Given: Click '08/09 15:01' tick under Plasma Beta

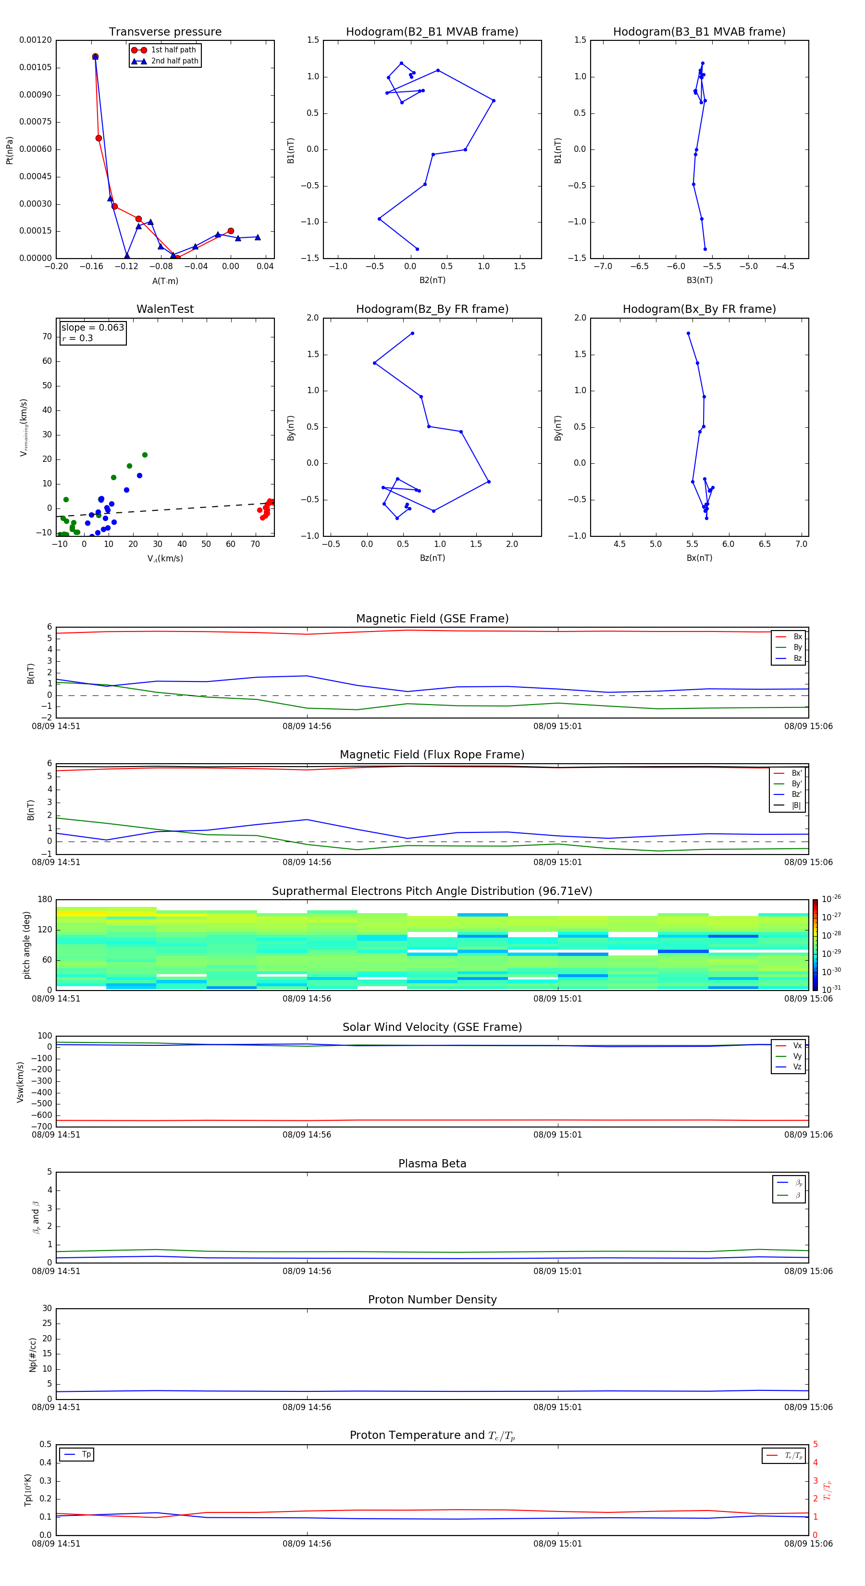Looking at the screenshot, I should tap(558, 1271).
